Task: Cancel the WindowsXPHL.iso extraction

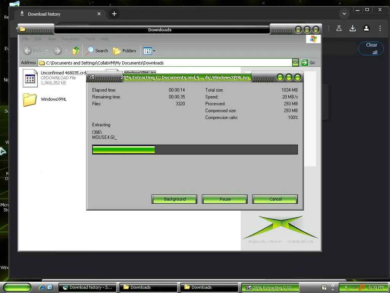Action: (x=275, y=199)
